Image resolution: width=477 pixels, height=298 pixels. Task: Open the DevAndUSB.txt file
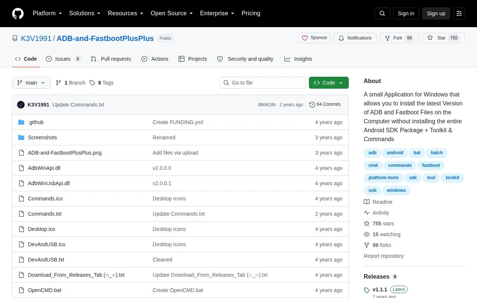(46, 260)
